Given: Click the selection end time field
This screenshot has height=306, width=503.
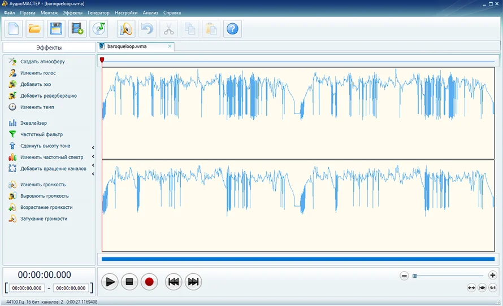Looking at the screenshot, I should coord(71,288).
